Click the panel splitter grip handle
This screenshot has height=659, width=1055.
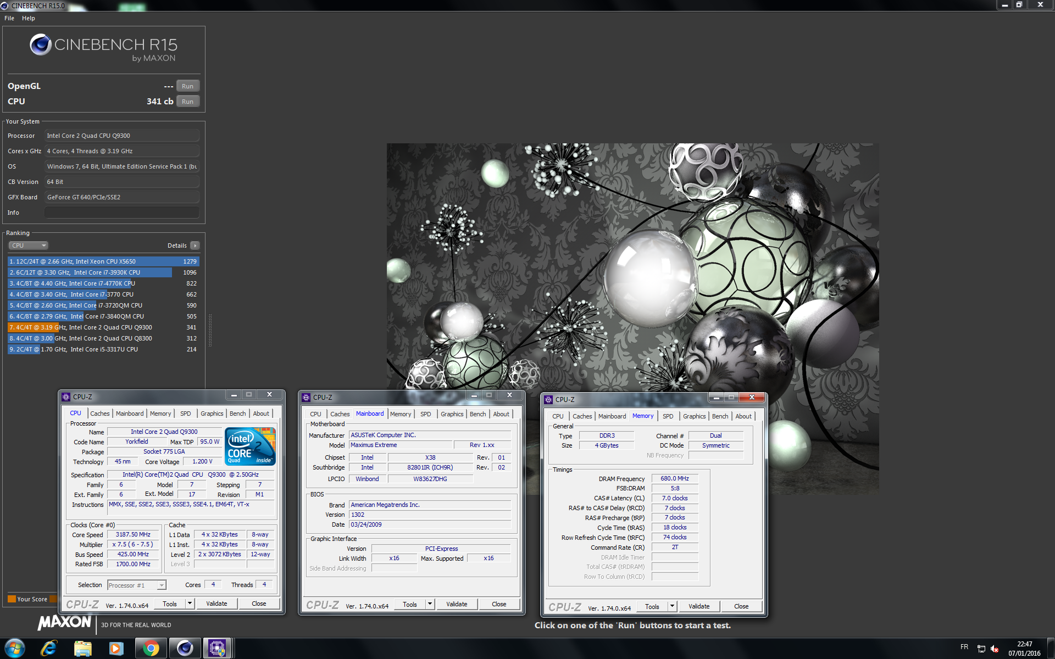210,330
